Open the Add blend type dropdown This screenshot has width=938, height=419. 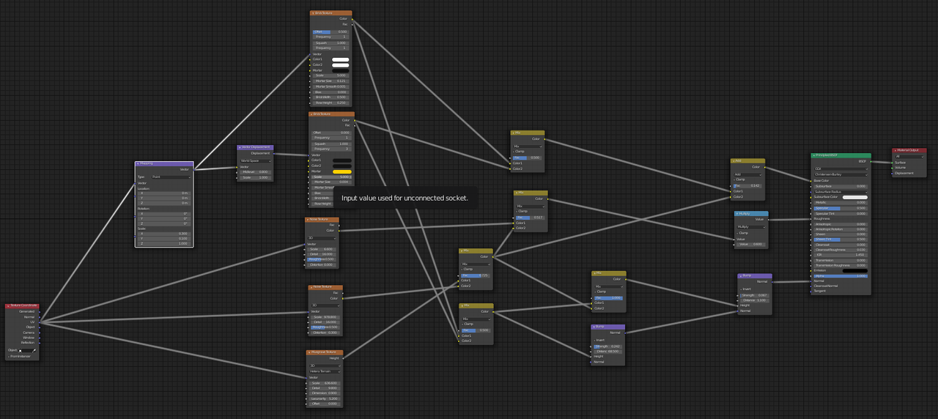point(747,174)
